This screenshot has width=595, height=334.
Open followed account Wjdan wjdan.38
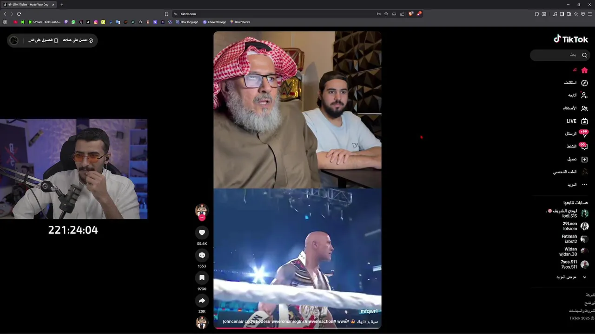point(574,251)
